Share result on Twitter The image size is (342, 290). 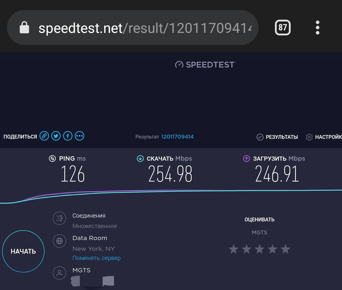click(x=56, y=136)
